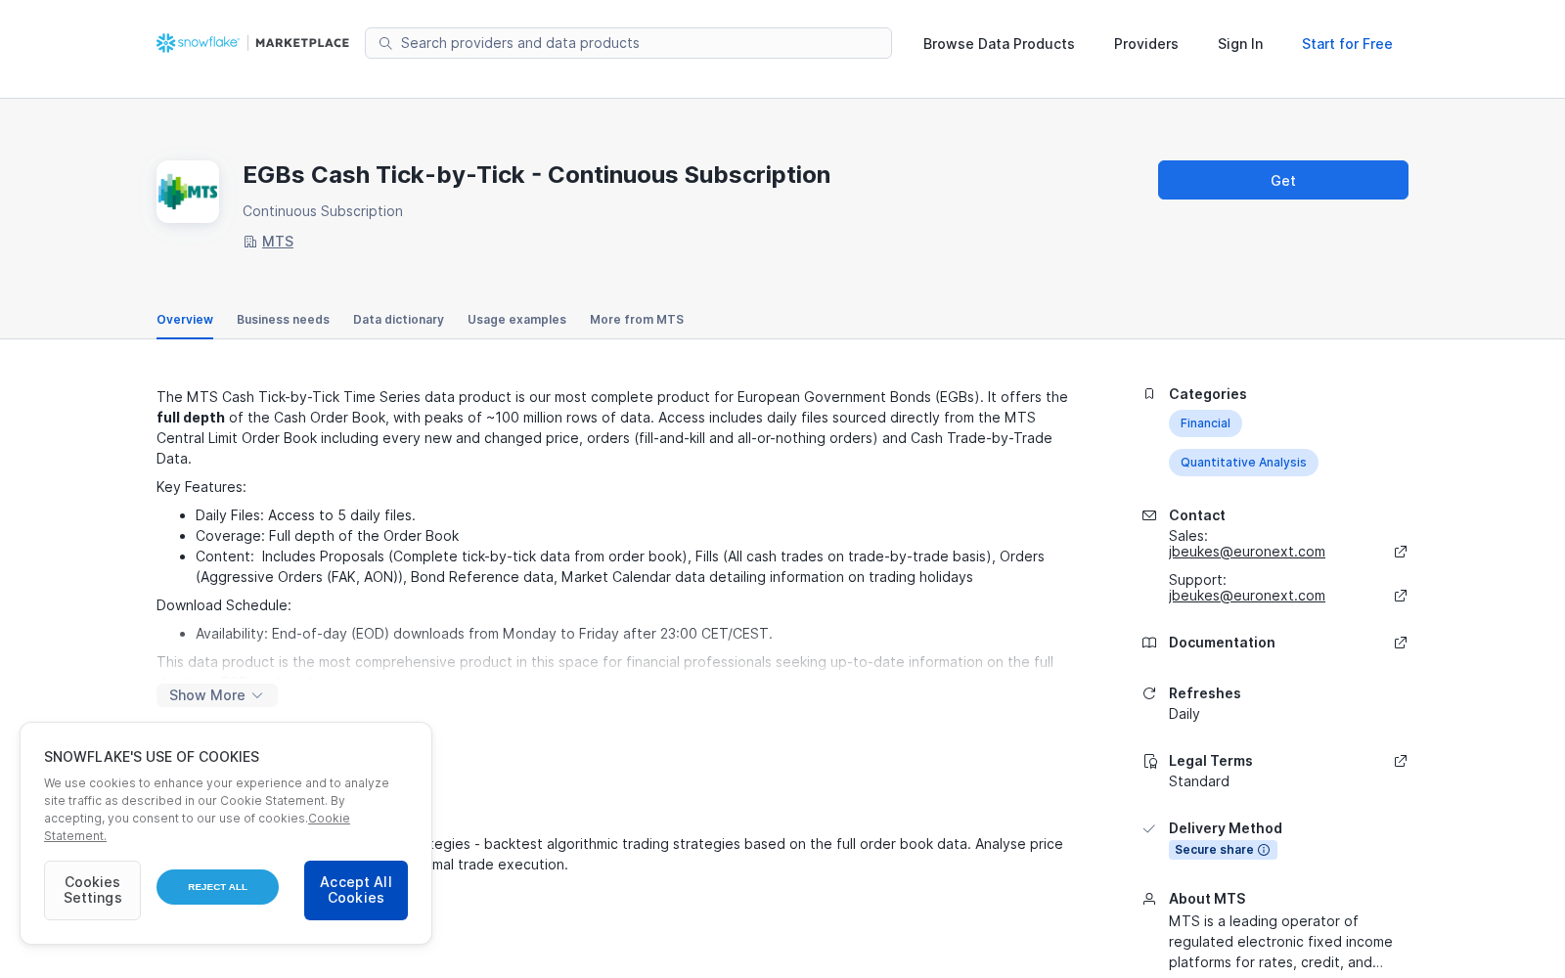This screenshot has height=978, width=1565.
Task: Click REJECT ALL cookies button
Action: 217,887
